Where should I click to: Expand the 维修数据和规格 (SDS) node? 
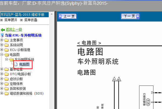[2, 93]
